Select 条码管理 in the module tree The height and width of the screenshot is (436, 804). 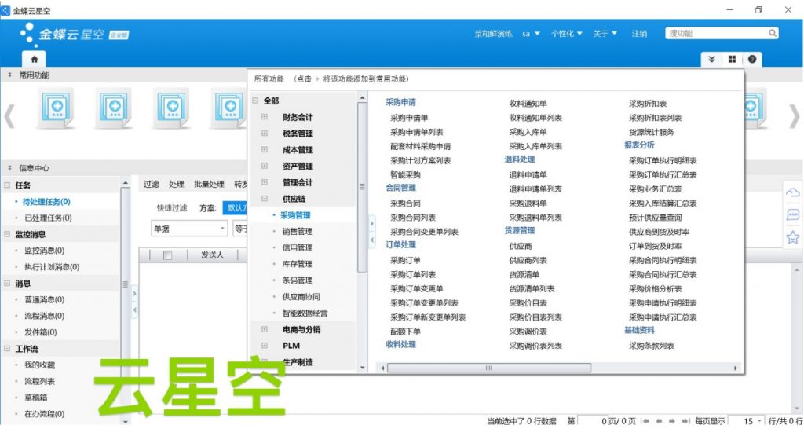298,280
